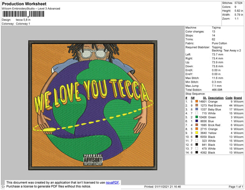Viewport: 245px width, 190px height.
Task: Click the barcode under the worksheet title
Action: pos(23,14)
